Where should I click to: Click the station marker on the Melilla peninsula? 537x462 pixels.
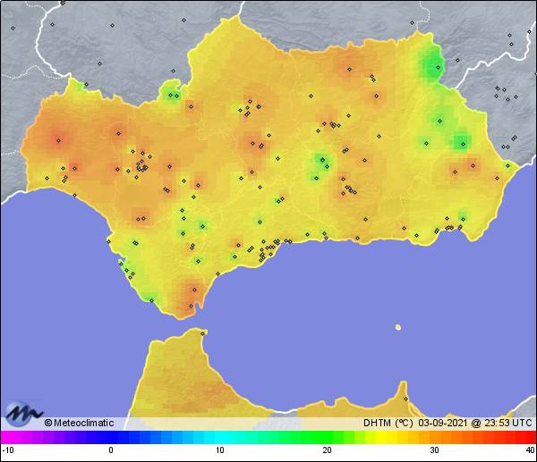tap(405, 399)
